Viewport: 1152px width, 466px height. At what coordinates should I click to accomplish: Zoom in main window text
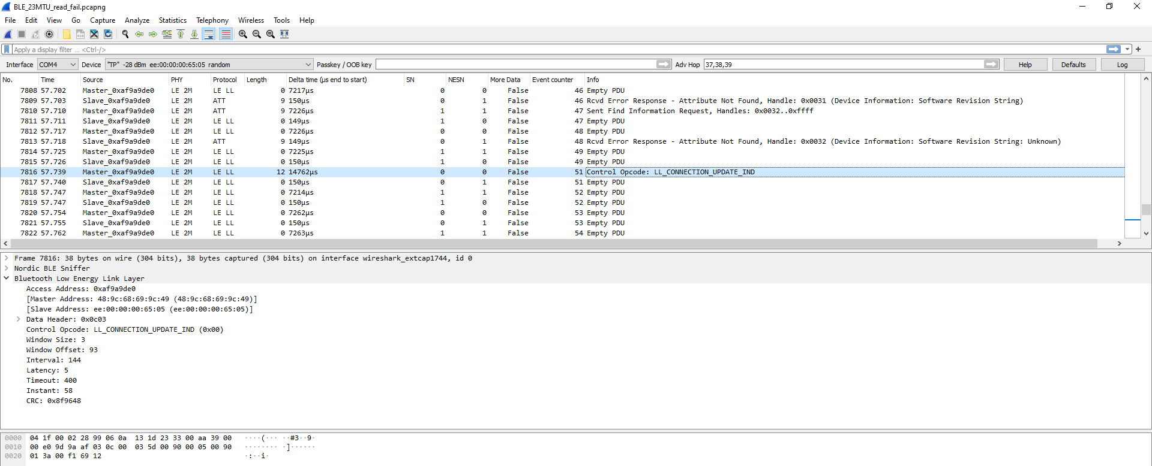[243, 34]
